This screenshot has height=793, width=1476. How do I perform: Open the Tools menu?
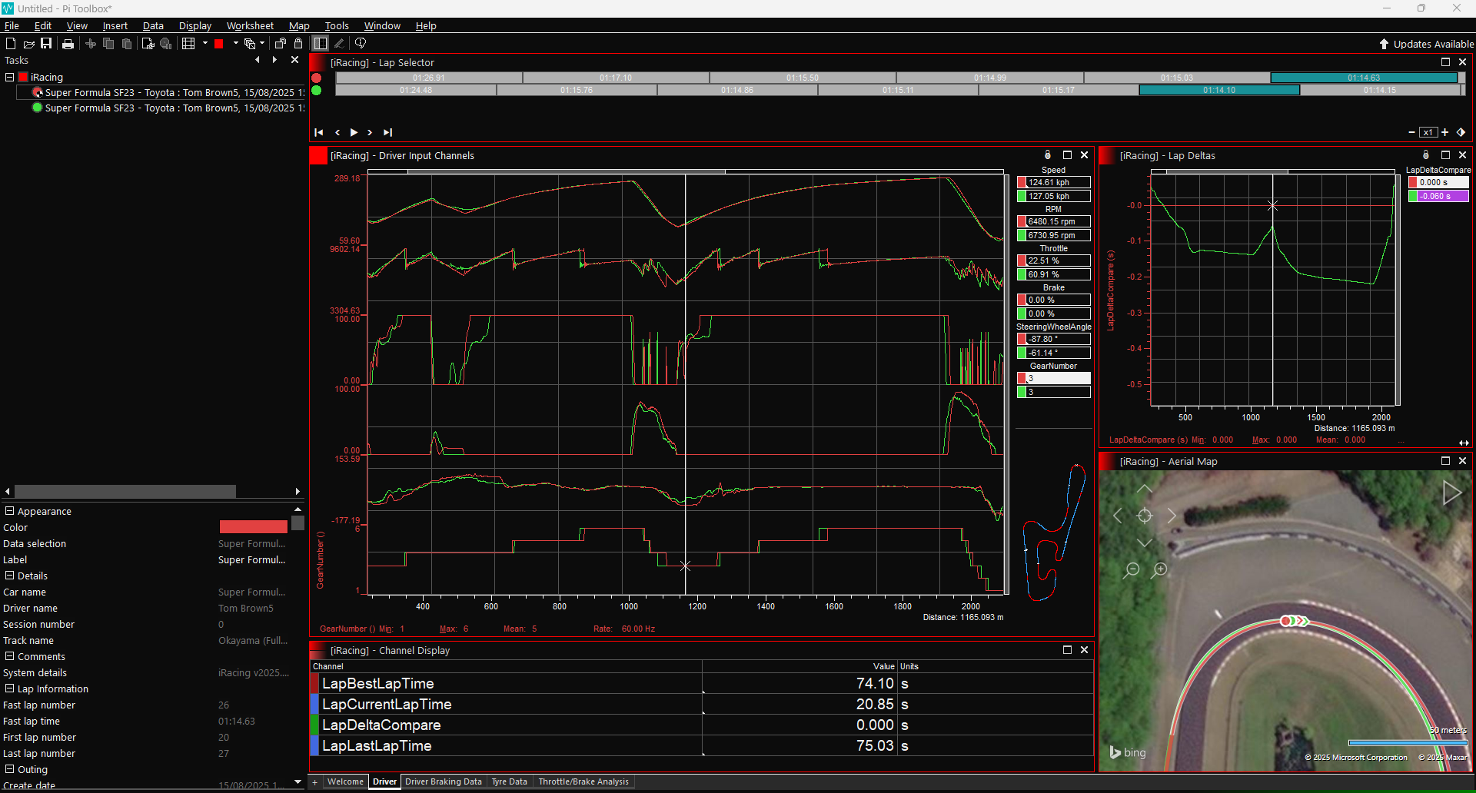[x=337, y=25]
